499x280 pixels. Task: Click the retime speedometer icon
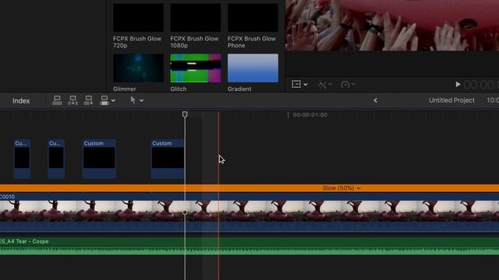(345, 85)
